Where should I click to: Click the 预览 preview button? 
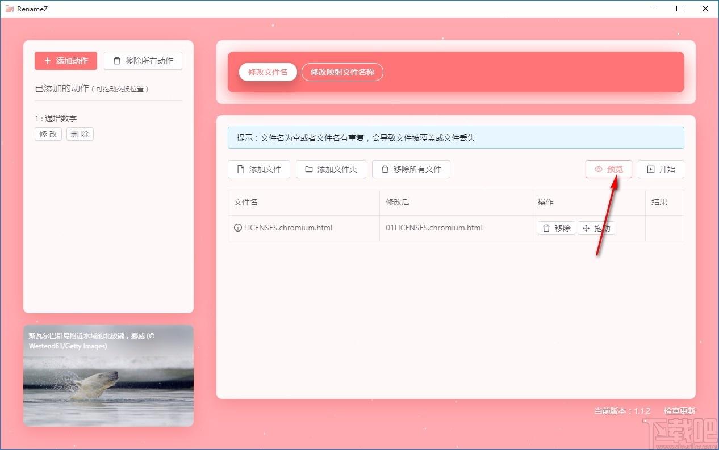point(609,169)
